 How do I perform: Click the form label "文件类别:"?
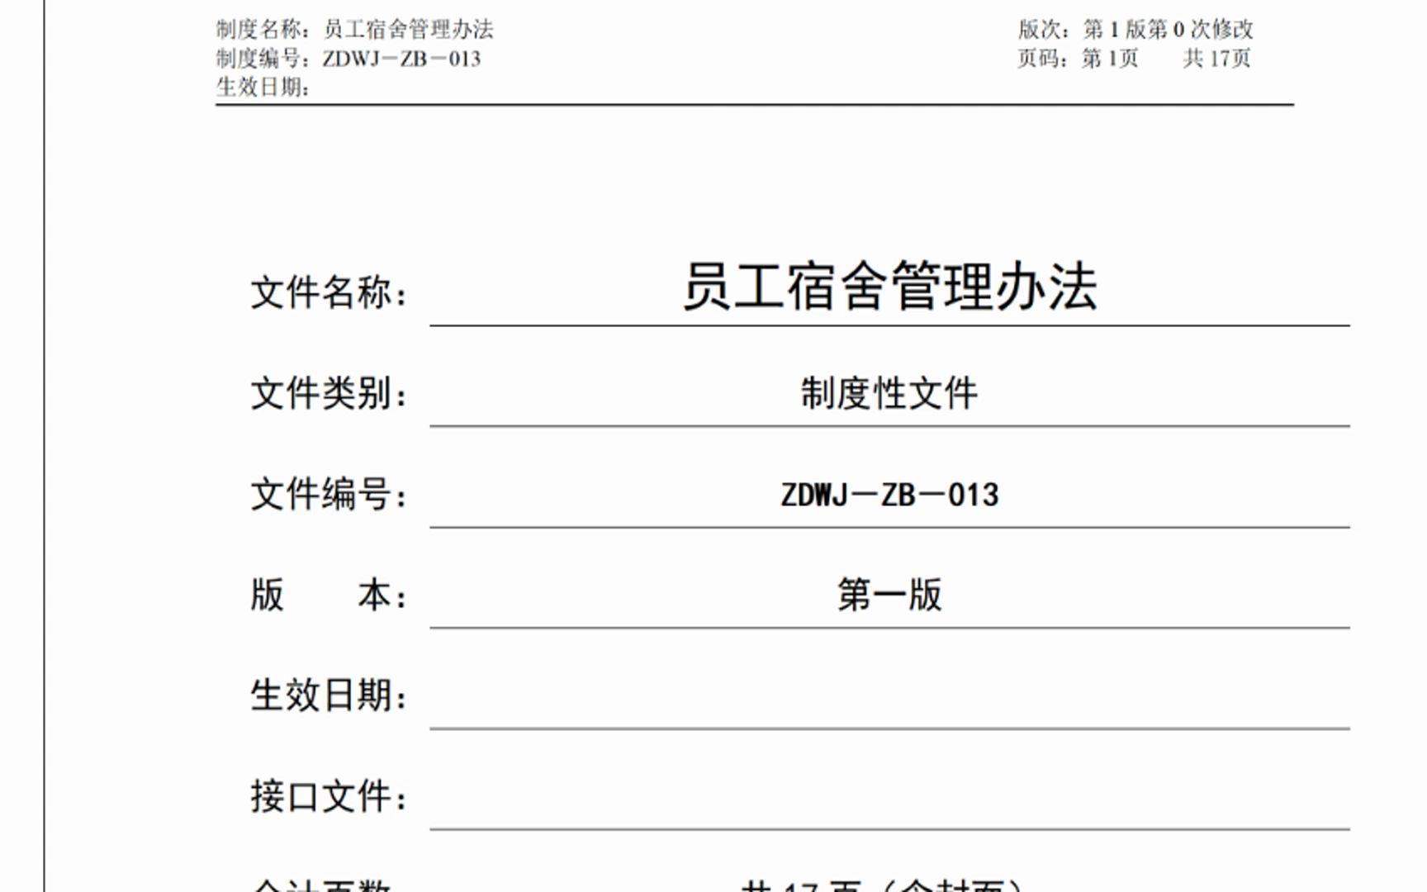pos(329,393)
